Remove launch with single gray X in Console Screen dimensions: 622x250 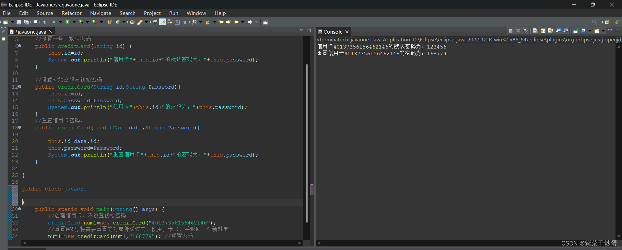[x=518, y=31]
